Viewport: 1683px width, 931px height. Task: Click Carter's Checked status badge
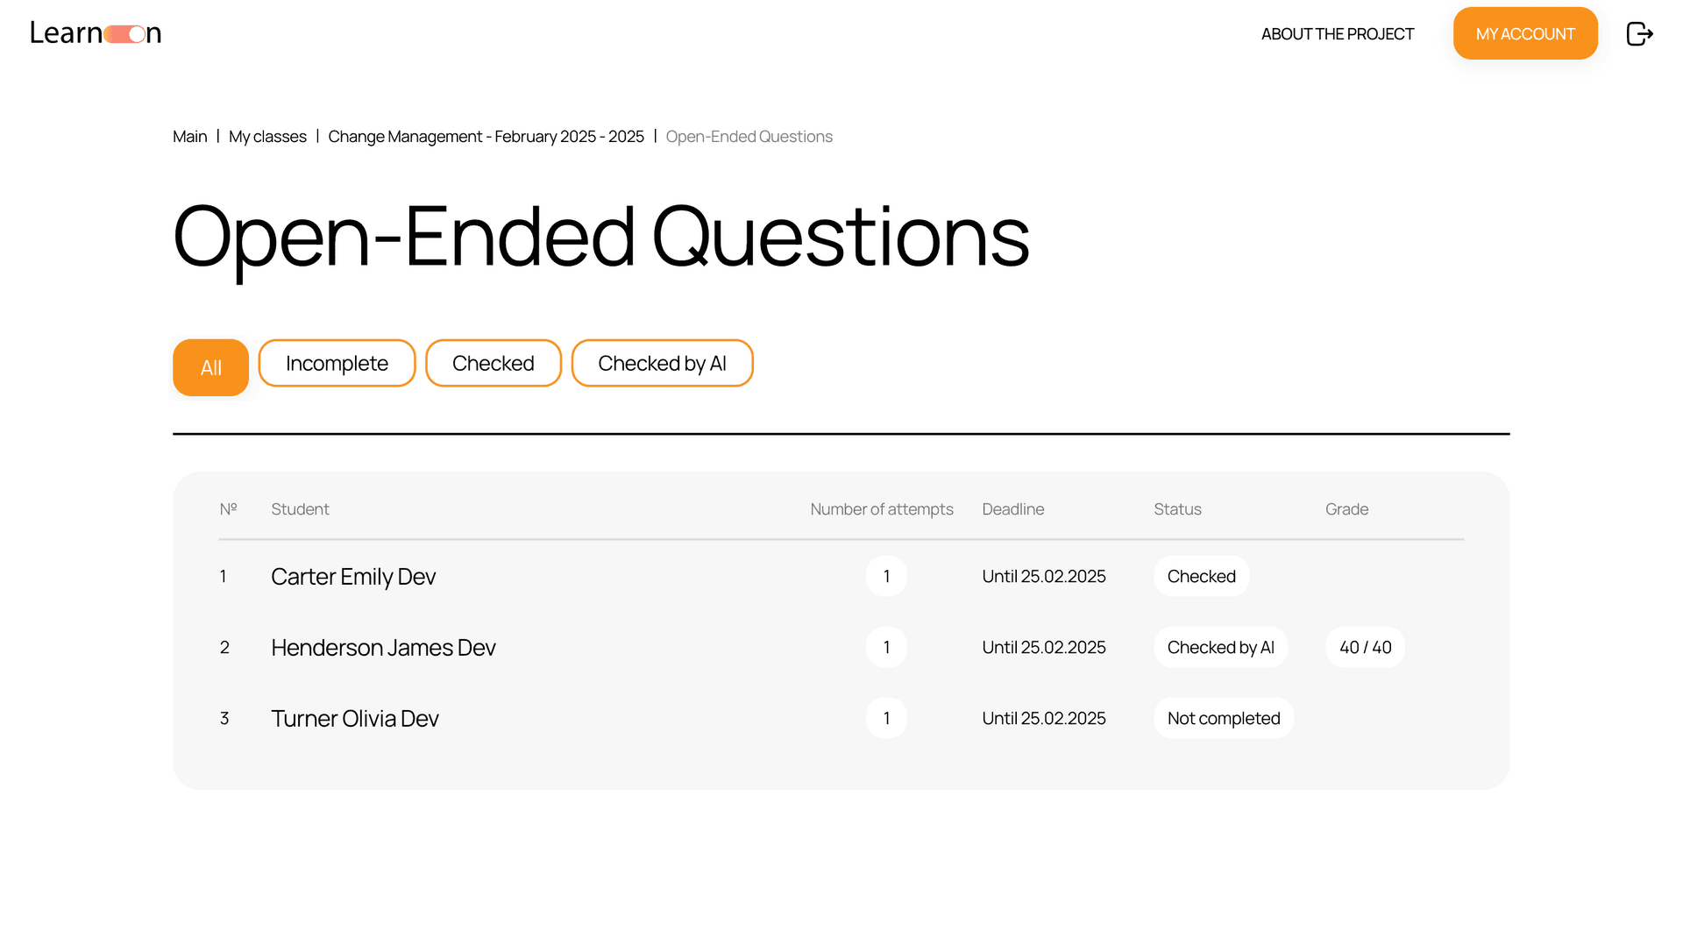coord(1201,577)
